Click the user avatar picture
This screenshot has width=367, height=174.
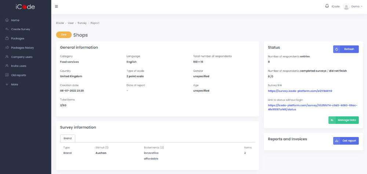tap(346, 7)
